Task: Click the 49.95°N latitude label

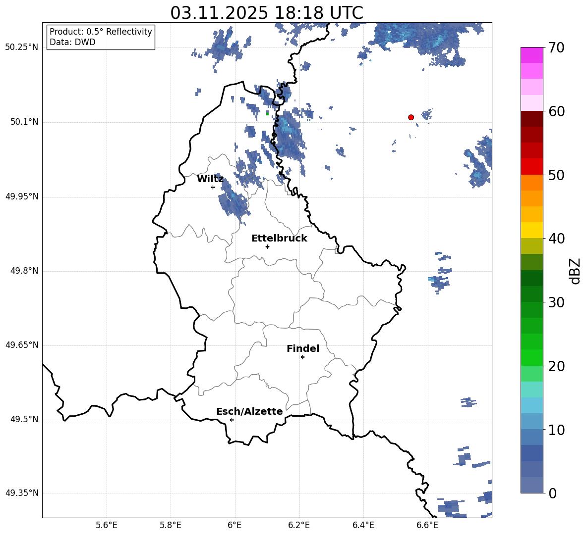Action: point(22,196)
